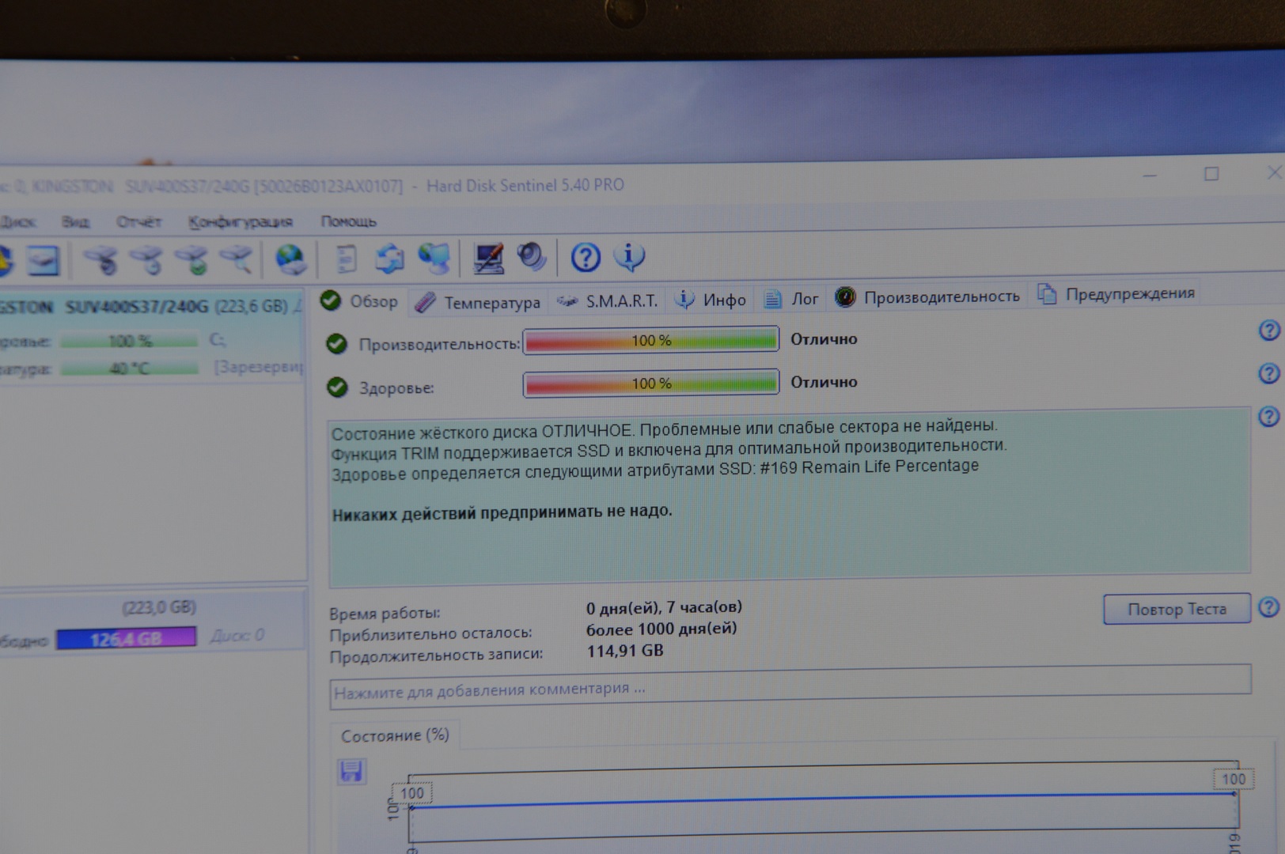Click the Диск: 0 label in sidebar

point(237,636)
